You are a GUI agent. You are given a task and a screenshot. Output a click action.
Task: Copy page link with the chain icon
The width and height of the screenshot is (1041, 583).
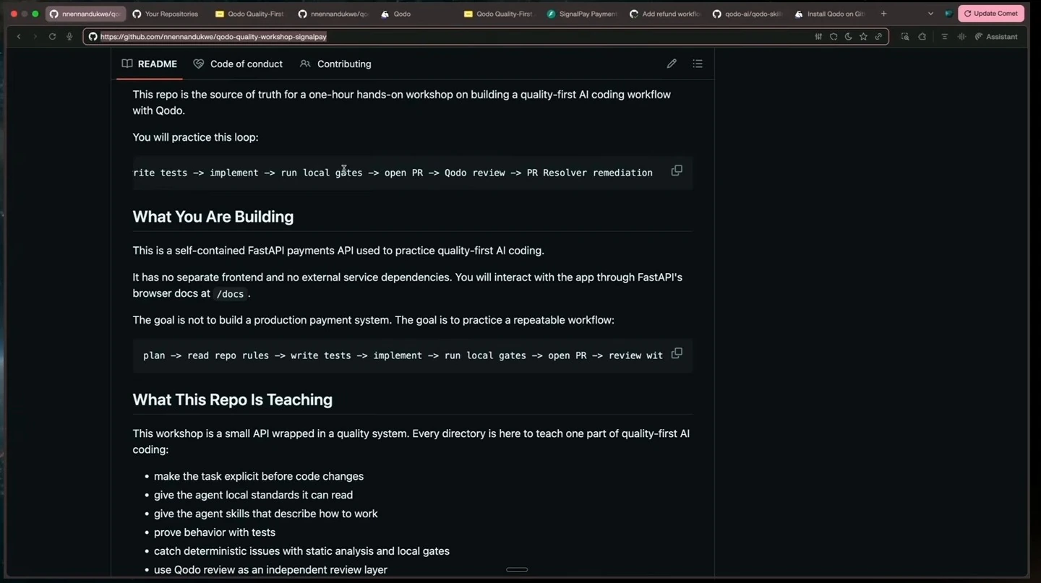pyautogui.click(x=878, y=37)
